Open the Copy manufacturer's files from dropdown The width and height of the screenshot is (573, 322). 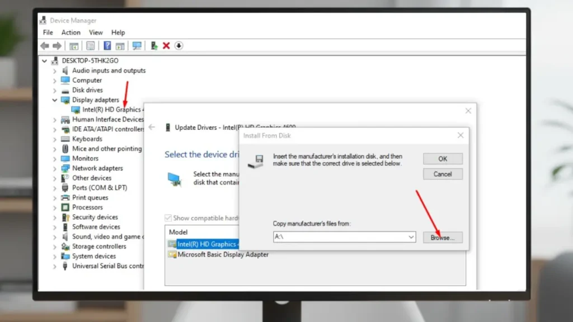411,237
